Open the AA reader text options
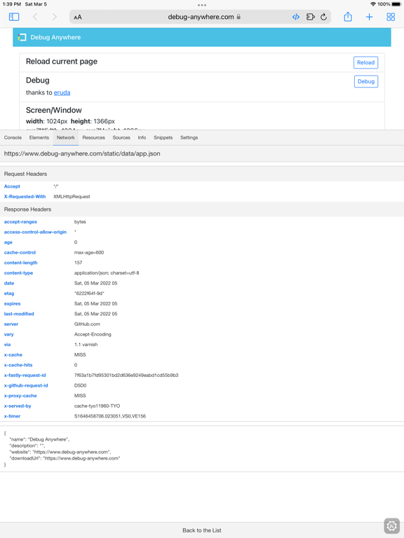Screen dimensions: 404x538 click(x=78, y=17)
